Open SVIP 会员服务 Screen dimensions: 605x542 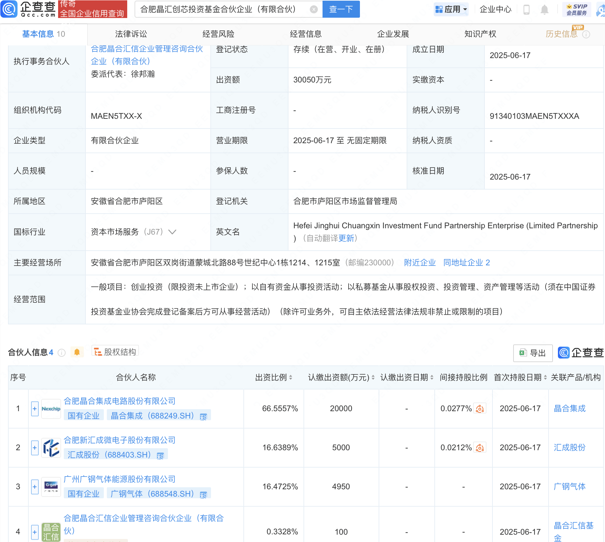tap(577, 9)
